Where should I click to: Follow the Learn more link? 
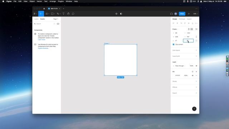click(42, 40)
